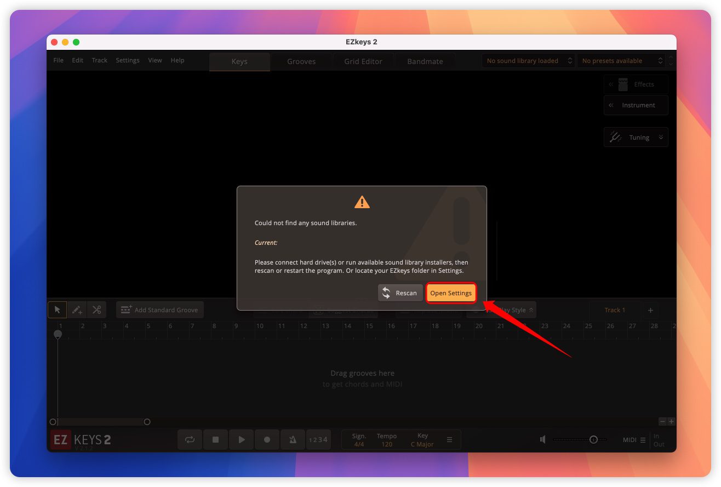Click the preset previous/next stepper arrows
This screenshot has width=721, height=487.
(x=672, y=61)
